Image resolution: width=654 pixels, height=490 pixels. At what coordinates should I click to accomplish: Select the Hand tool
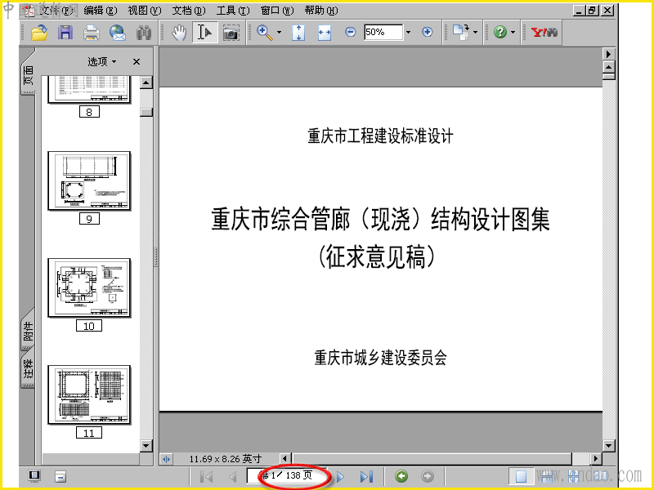click(x=179, y=32)
